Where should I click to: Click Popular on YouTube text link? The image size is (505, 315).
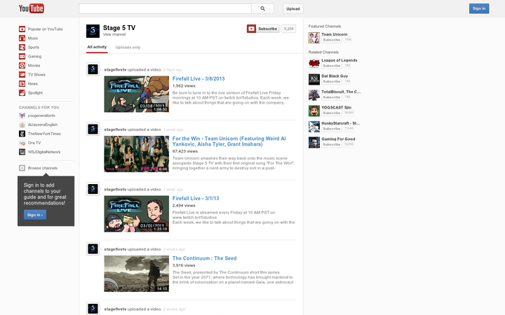pos(45,29)
